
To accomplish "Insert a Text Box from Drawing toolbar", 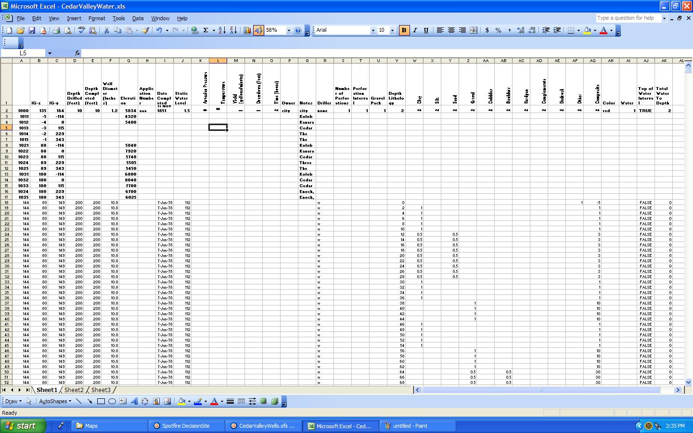I will (123, 401).
